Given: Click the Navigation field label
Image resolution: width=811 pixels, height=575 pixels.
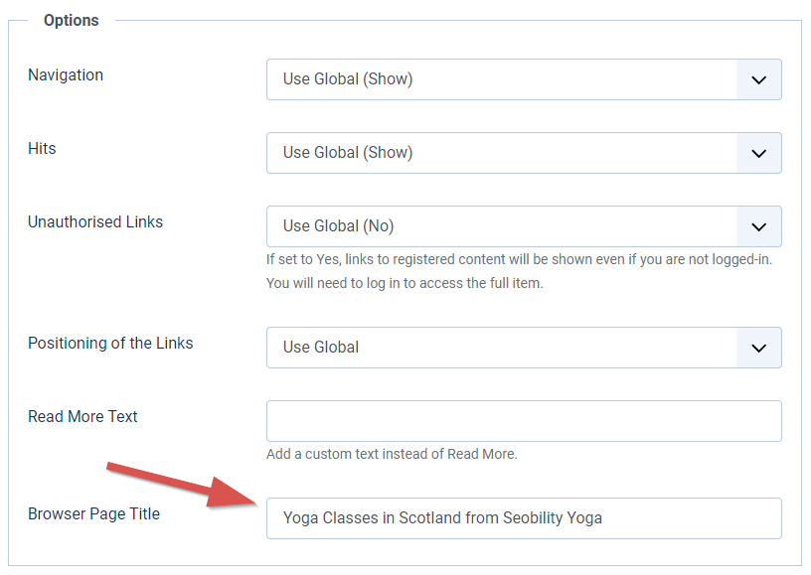Looking at the screenshot, I should coord(66,75).
